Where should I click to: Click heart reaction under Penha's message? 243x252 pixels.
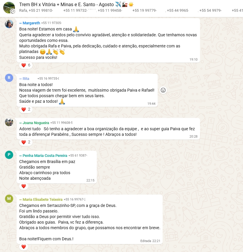coord(24,186)
